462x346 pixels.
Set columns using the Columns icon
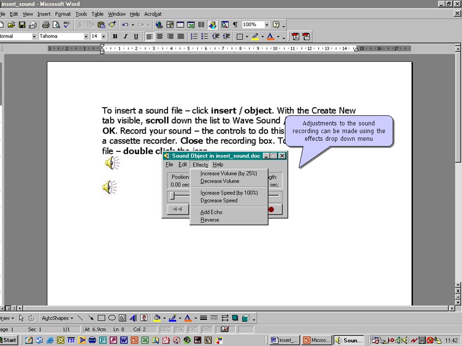coord(201,25)
